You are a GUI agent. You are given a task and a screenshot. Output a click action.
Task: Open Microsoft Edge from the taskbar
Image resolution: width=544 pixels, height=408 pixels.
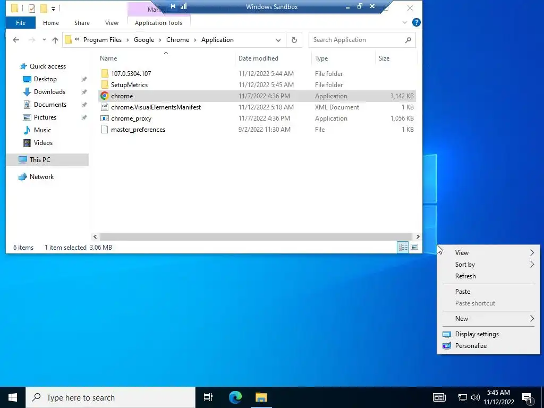coord(235,397)
